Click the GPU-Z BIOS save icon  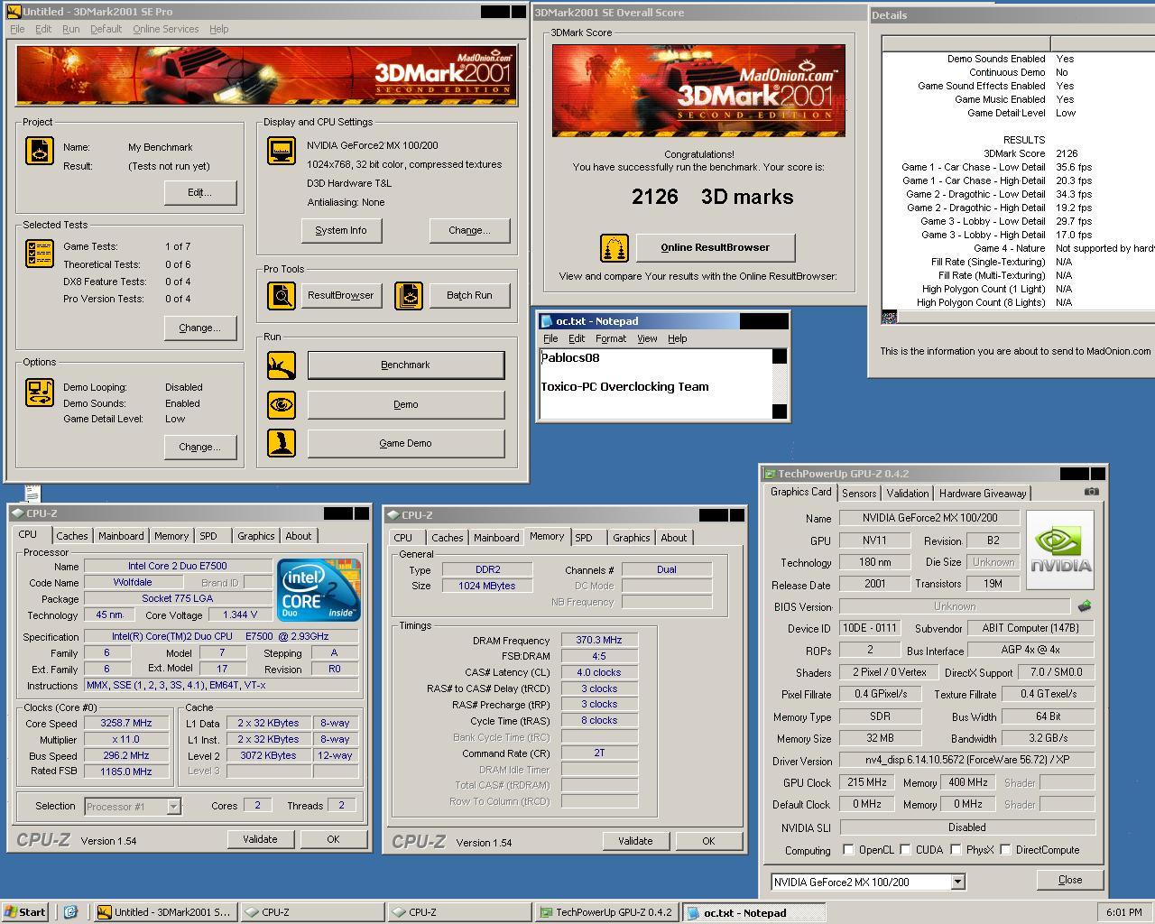tap(1085, 606)
